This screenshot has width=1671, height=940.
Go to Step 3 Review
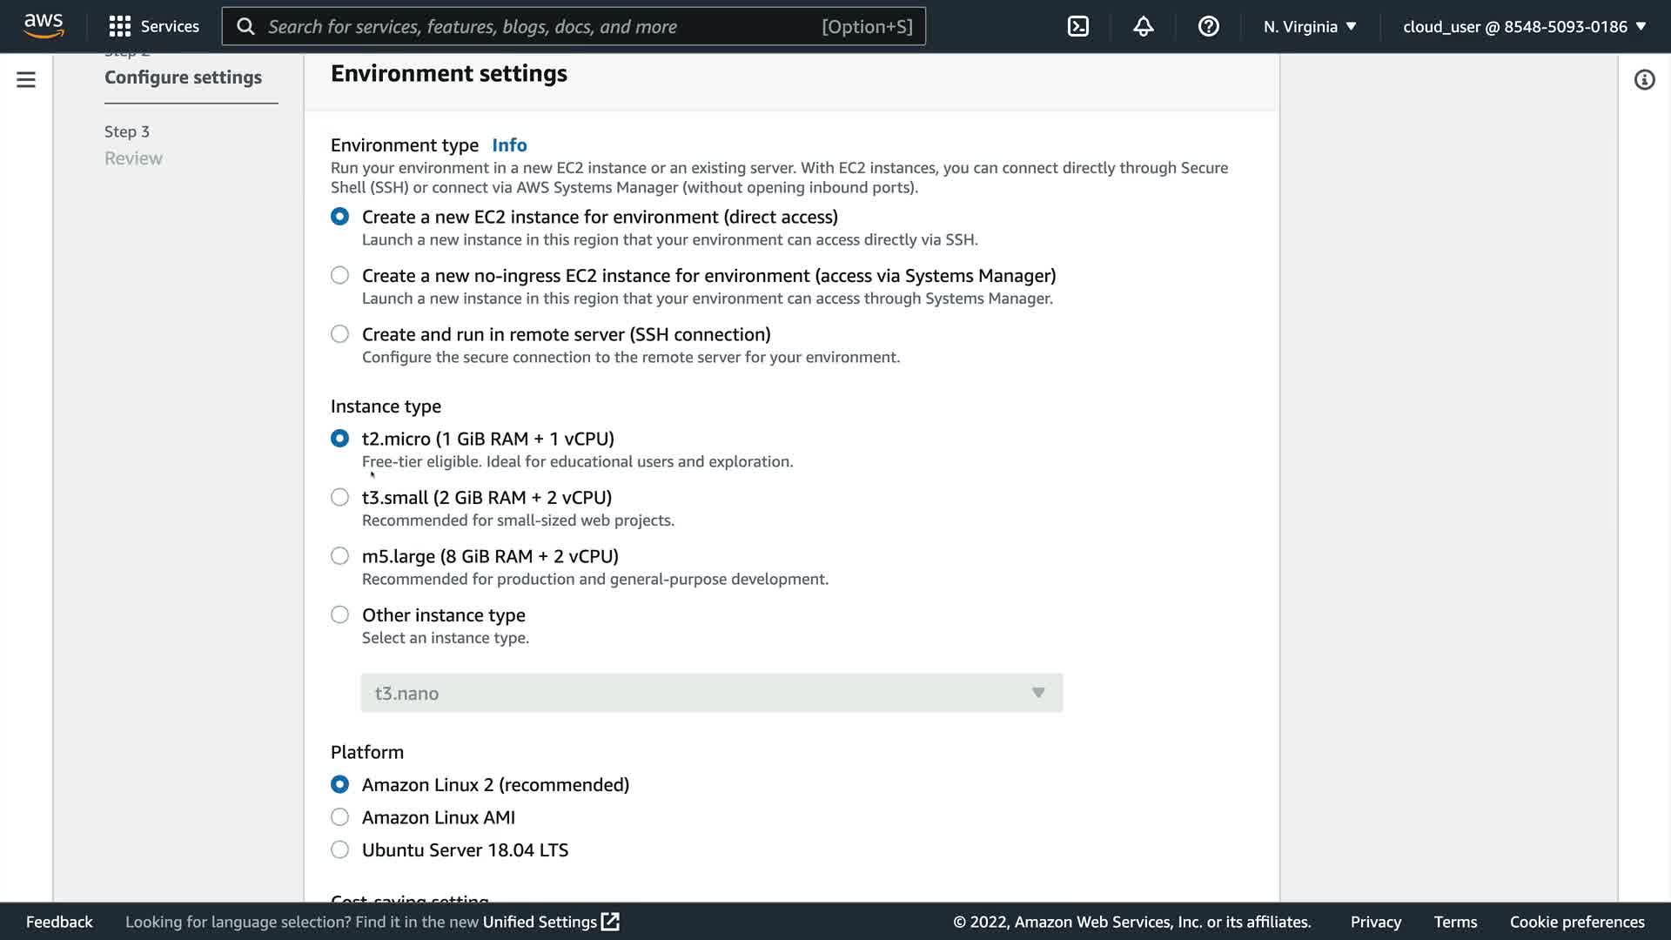coord(133,158)
